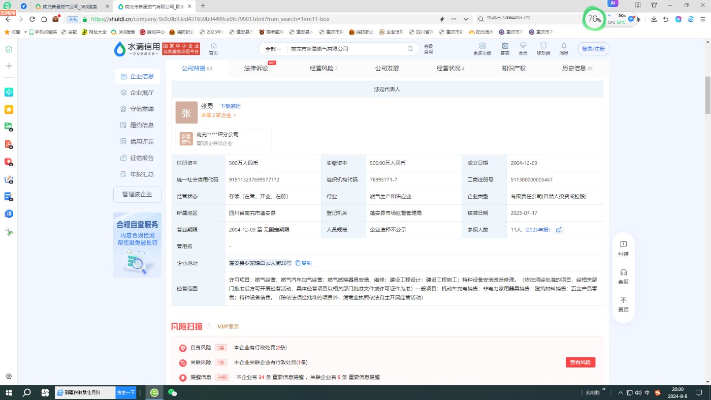
Task: Click the browser back arrow
Action: [x=8, y=19]
